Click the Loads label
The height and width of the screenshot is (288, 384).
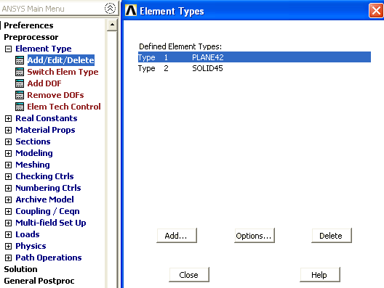click(28, 234)
